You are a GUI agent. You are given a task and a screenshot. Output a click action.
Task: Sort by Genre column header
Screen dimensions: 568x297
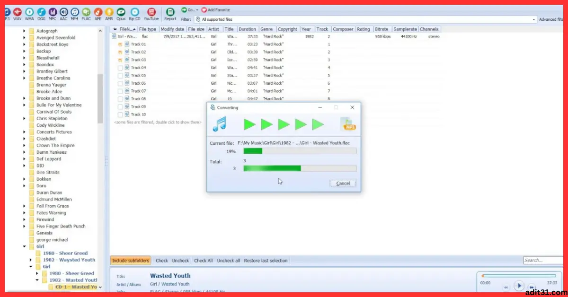coord(266,29)
